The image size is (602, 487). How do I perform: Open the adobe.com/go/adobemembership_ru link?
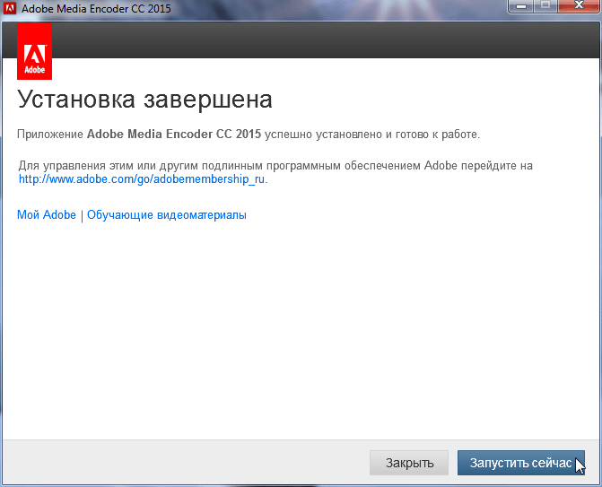coord(142,179)
